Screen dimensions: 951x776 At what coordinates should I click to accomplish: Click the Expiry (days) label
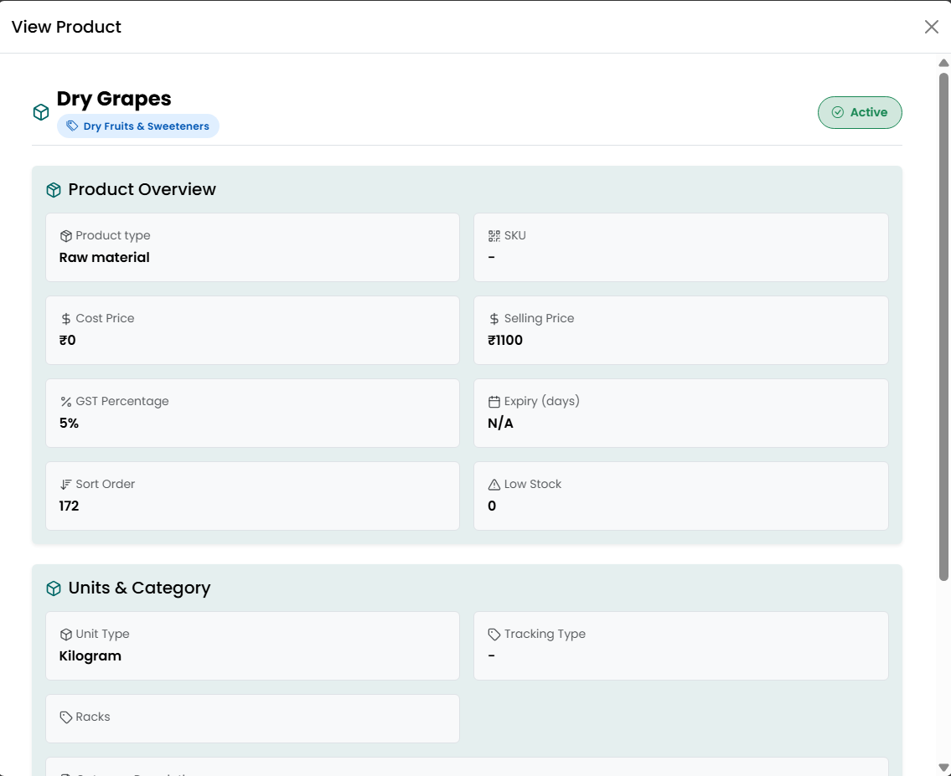[541, 402]
